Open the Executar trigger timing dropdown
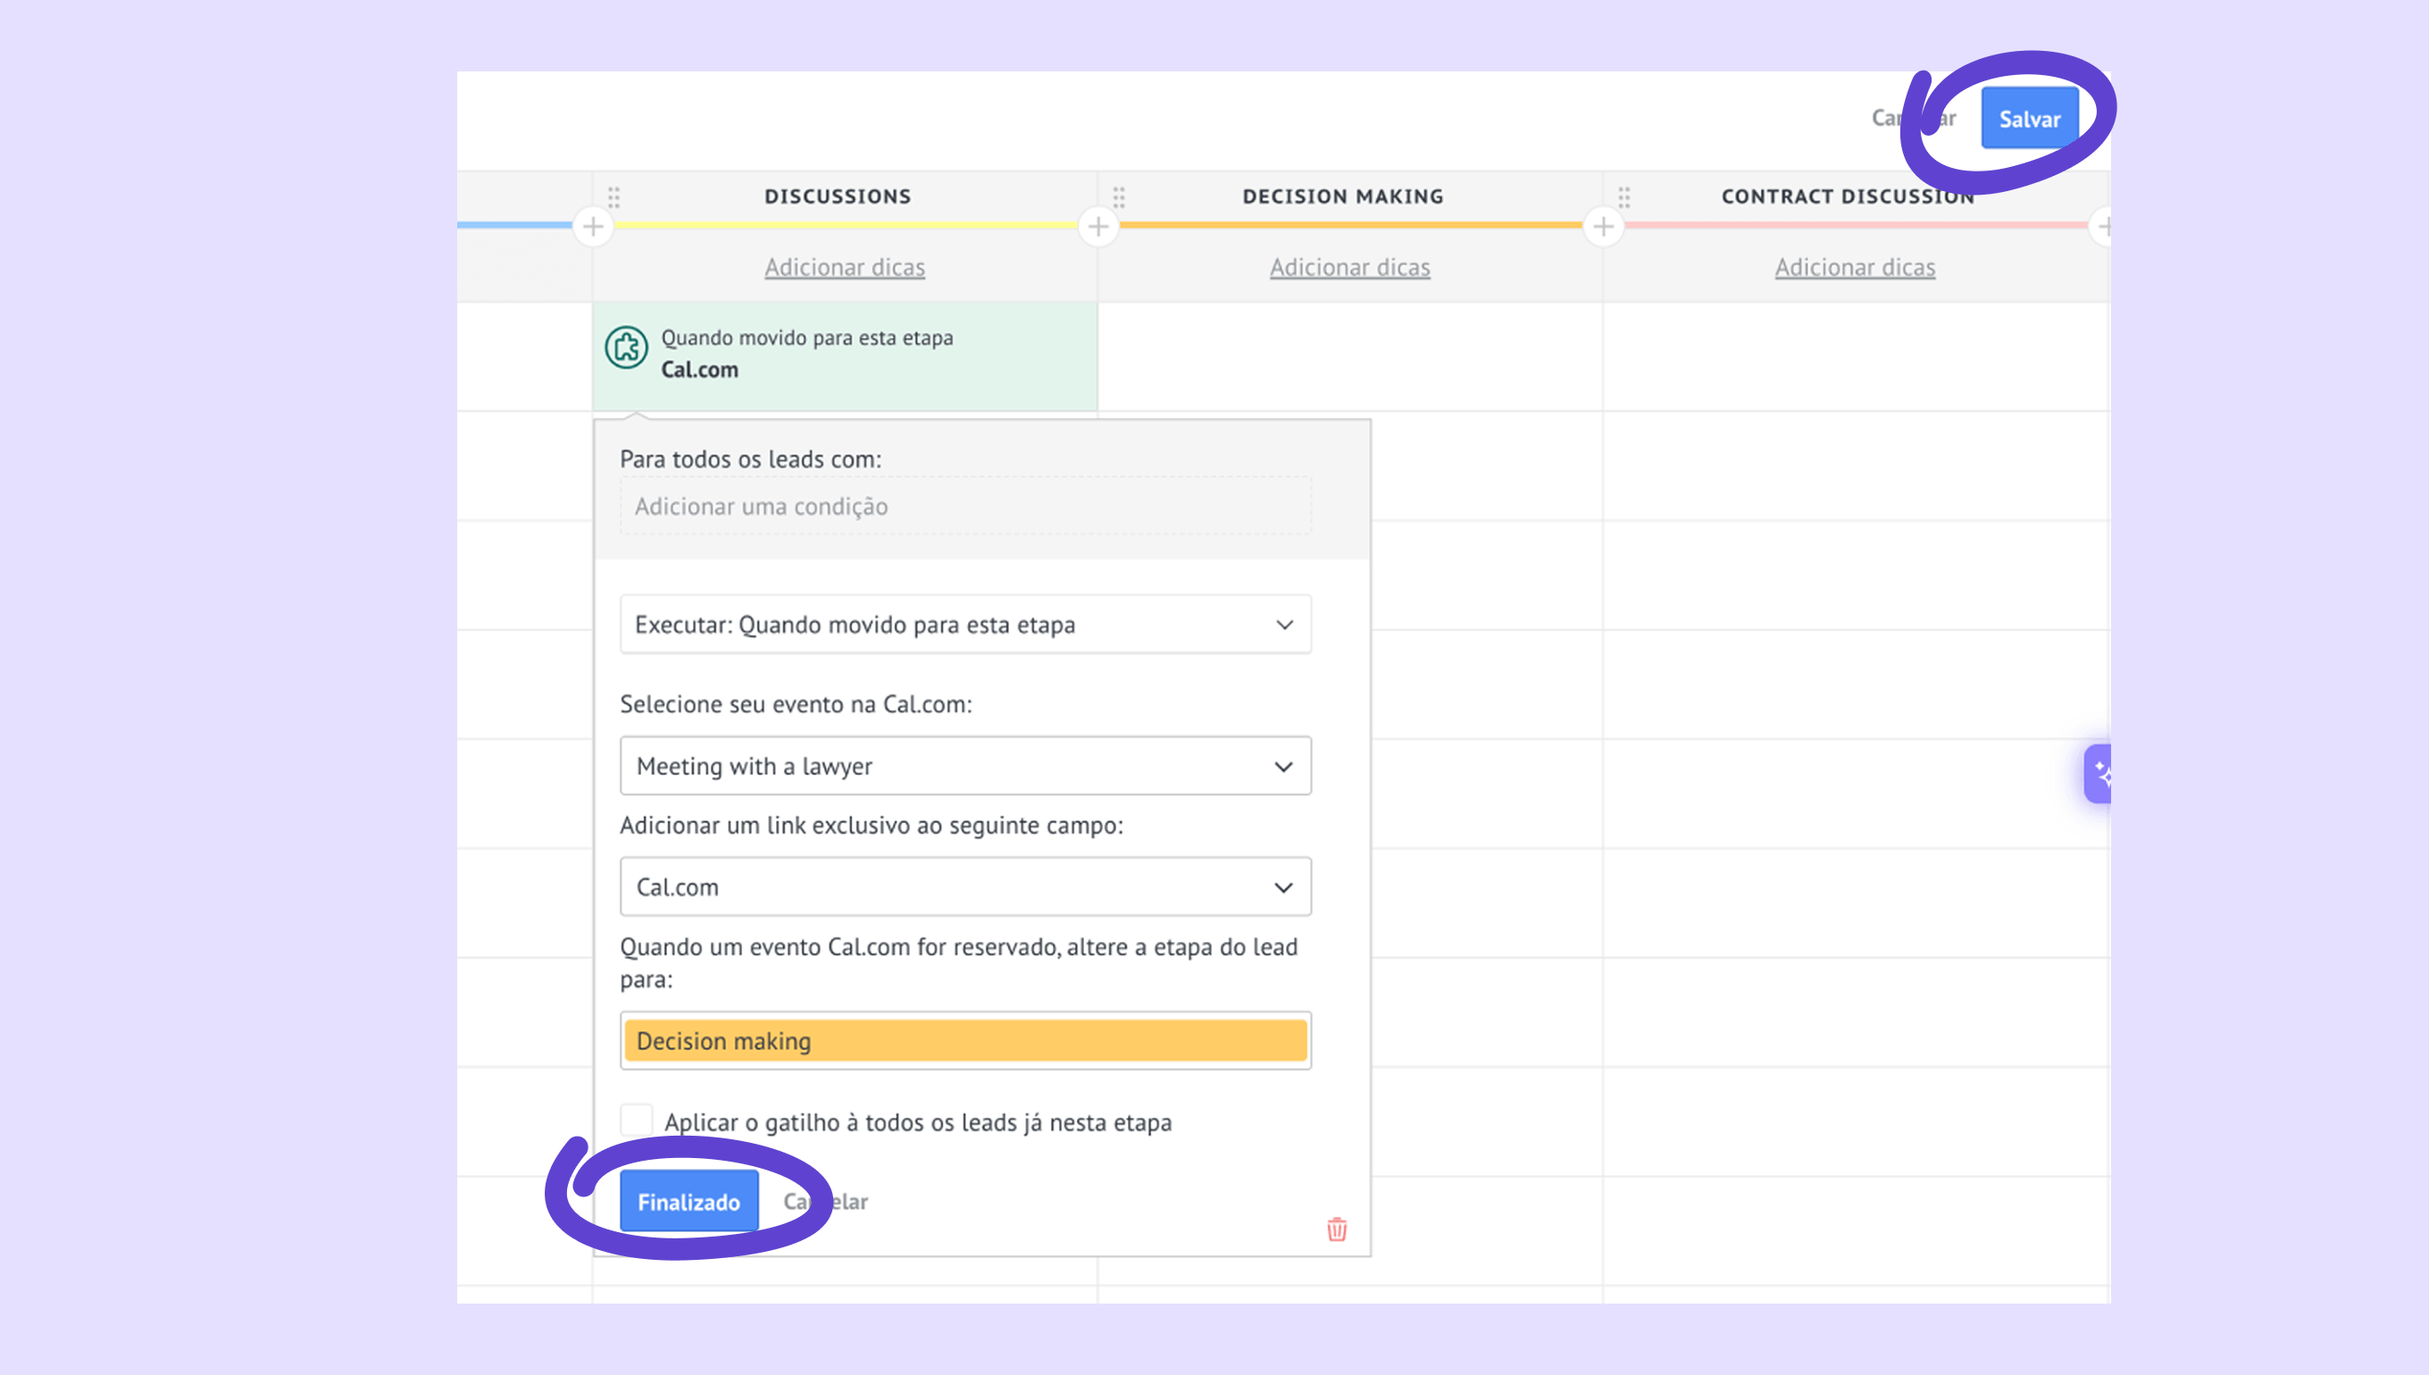 click(965, 624)
